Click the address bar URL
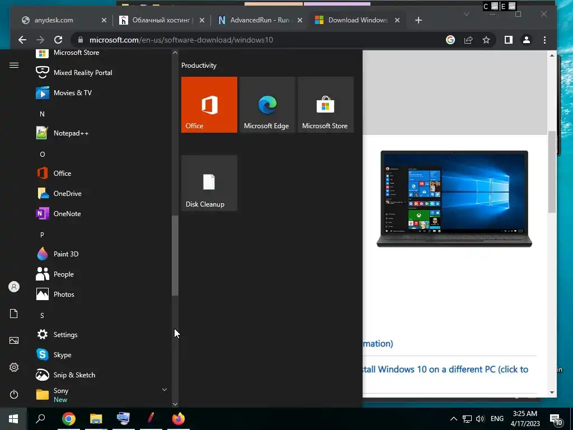Image resolution: width=573 pixels, height=430 pixels. tap(181, 40)
